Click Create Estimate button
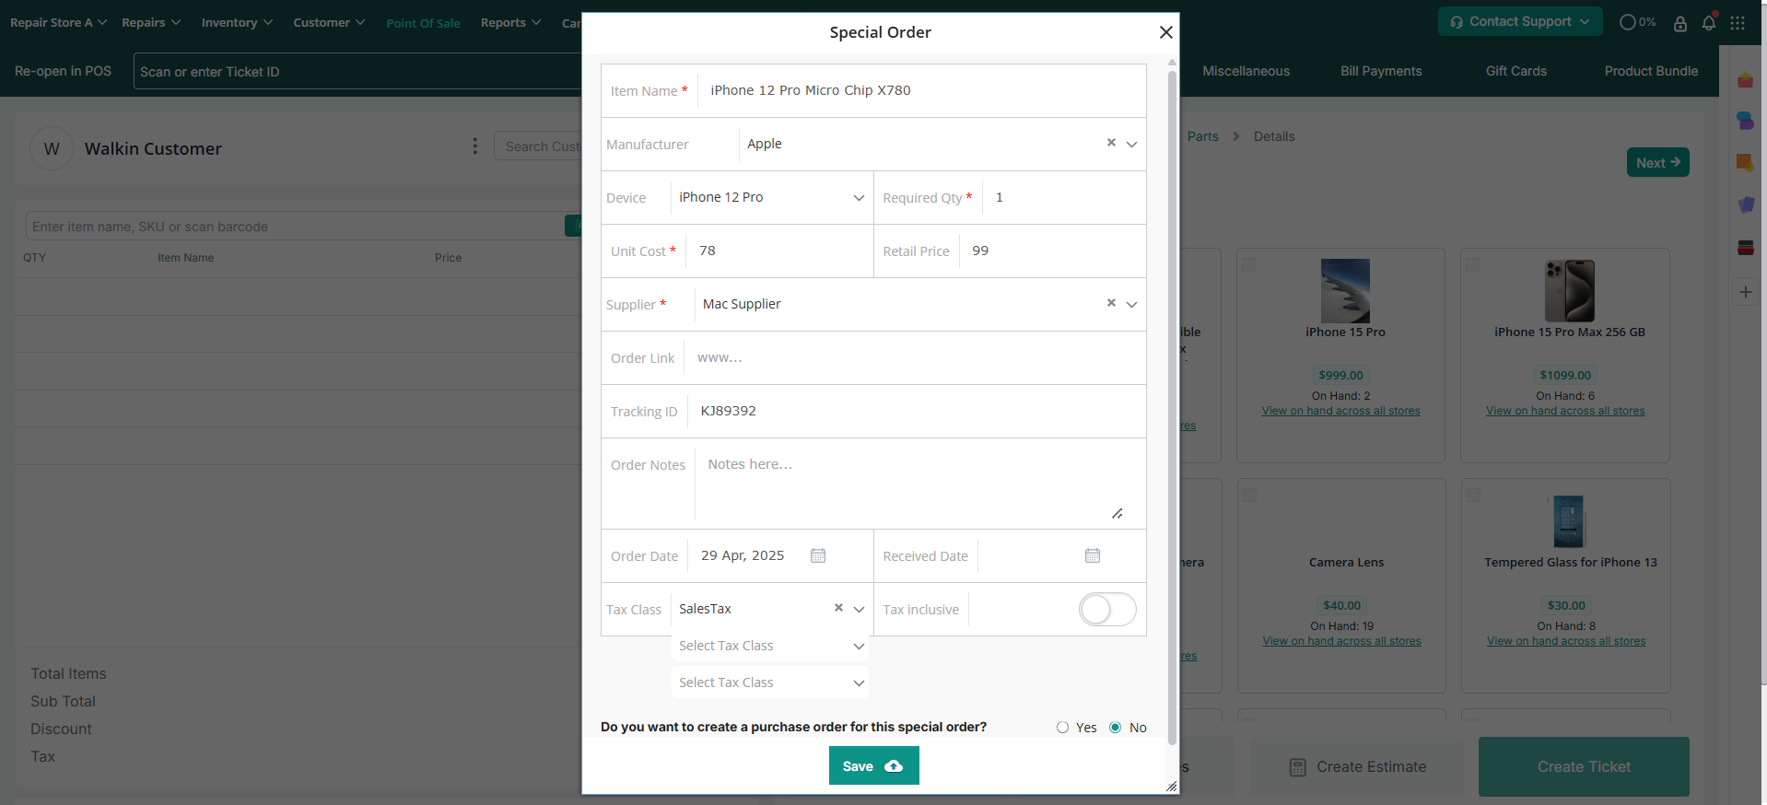Viewport: 1767px width, 805px height. tap(1357, 766)
